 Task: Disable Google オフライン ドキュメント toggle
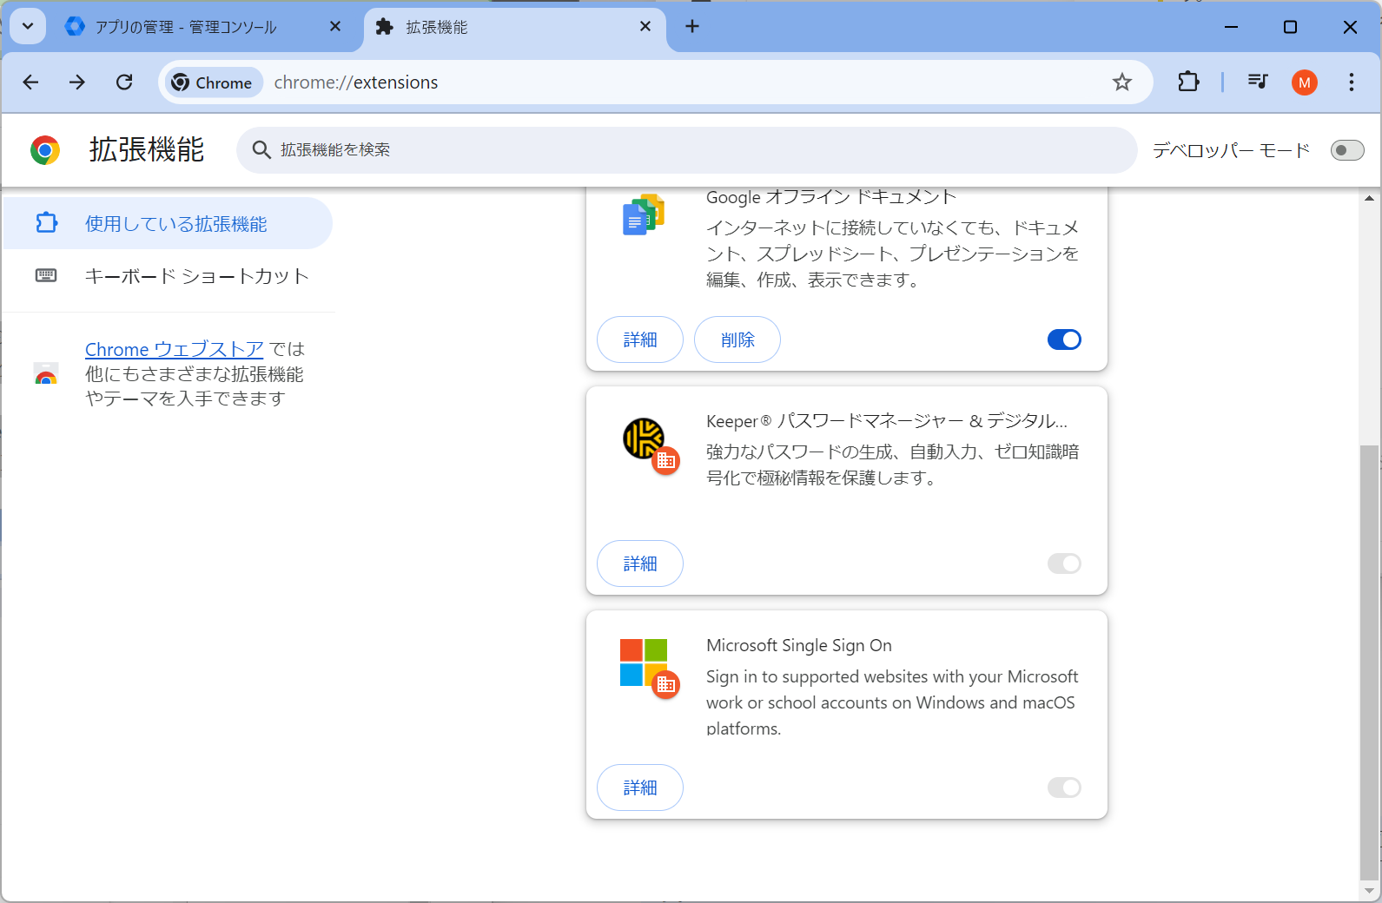pyautogui.click(x=1064, y=339)
